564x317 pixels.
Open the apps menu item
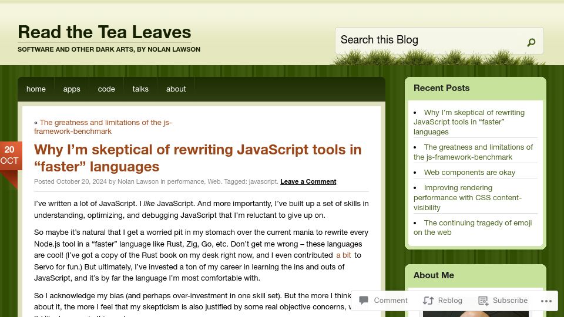72,89
